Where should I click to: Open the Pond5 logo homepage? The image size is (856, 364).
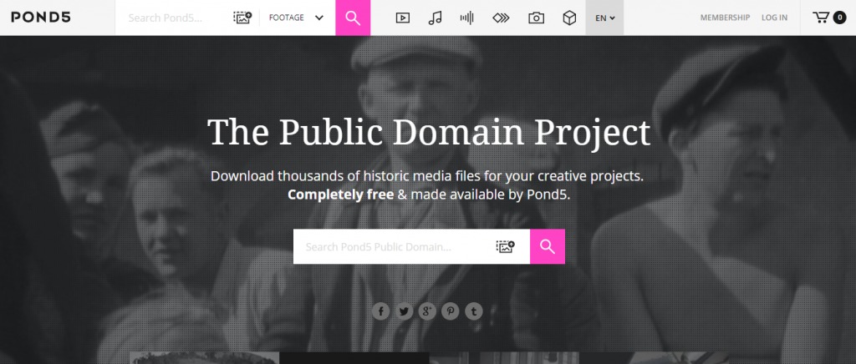41,18
